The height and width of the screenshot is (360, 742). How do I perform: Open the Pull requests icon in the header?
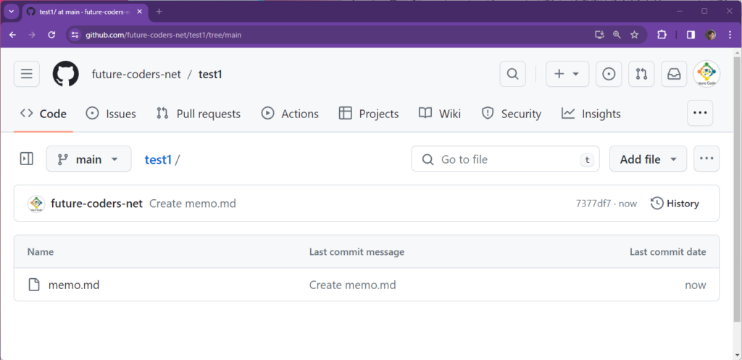(x=641, y=74)
